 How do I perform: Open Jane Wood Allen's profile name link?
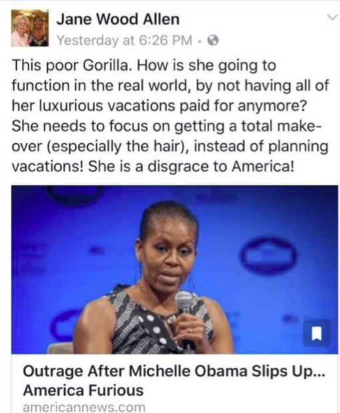pyautogui.click(x=118, y=19)
